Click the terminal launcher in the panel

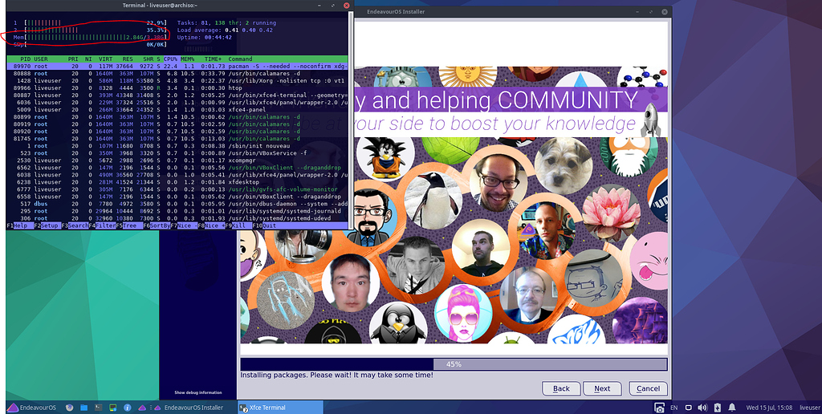[x=99, y=408]
